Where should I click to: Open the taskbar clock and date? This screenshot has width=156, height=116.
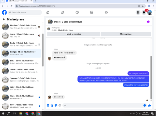point(145,113)
